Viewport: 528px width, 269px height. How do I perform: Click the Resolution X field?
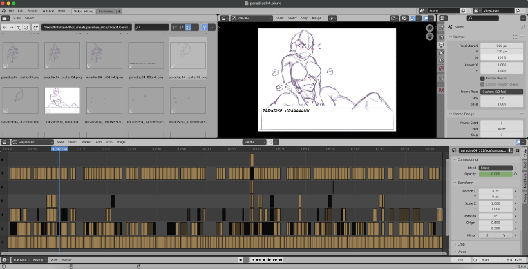pos(502,46)
